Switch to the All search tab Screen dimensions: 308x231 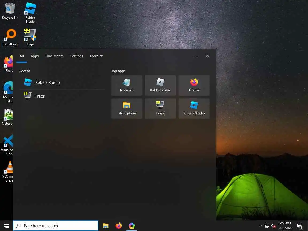pos(22,56)
